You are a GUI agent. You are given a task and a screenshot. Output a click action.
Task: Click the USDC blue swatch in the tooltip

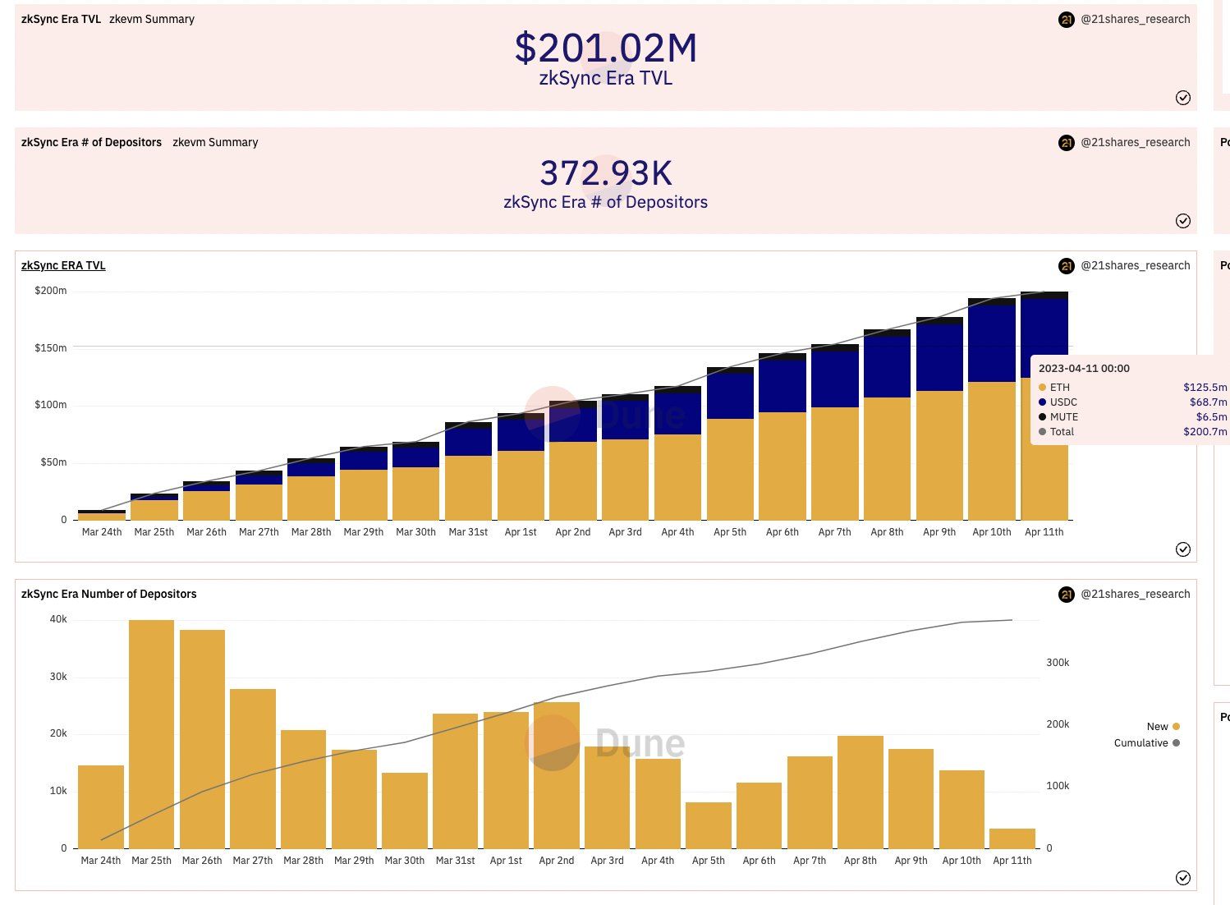coord(1043,402)
